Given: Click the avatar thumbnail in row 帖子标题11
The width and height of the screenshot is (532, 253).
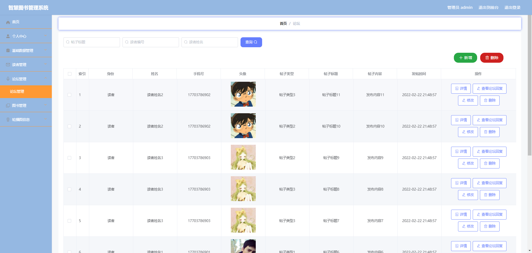Looking at the screenshot, I should [x=243, y=94].
